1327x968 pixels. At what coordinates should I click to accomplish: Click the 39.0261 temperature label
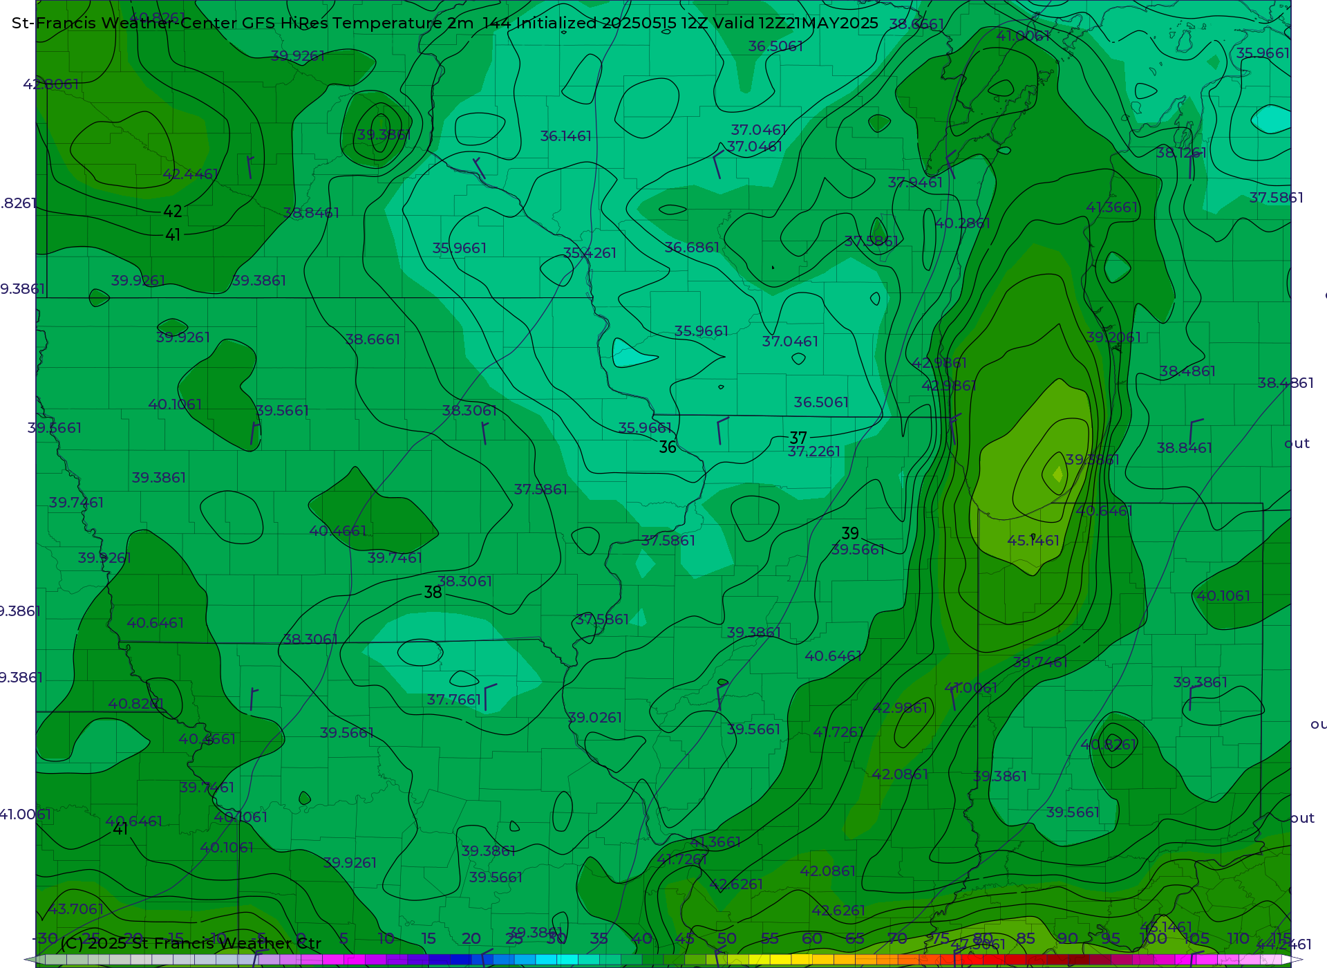click(594, 718)
